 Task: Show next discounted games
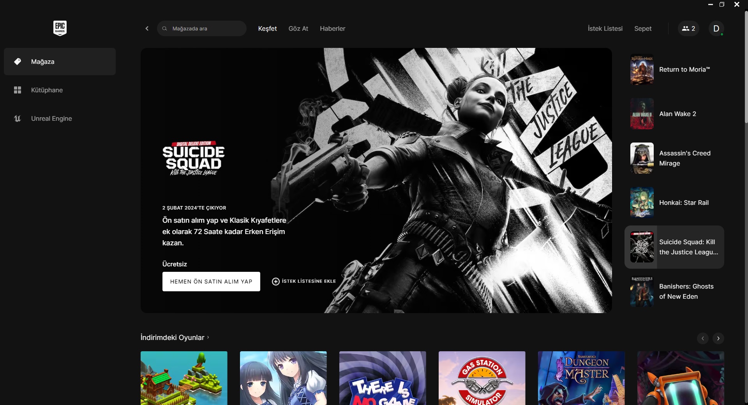(718, 338)
